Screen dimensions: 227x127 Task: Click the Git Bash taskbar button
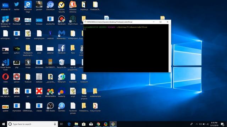click(113, 124)
